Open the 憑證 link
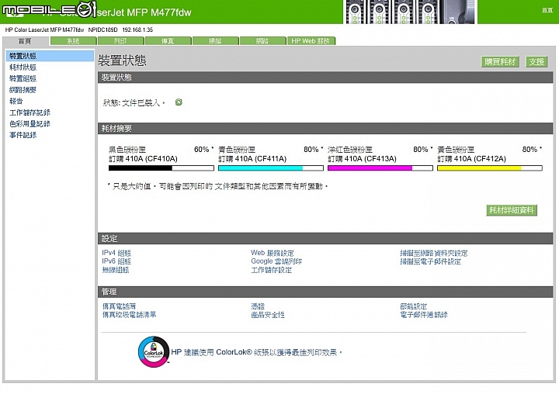 tap(258, 306)
